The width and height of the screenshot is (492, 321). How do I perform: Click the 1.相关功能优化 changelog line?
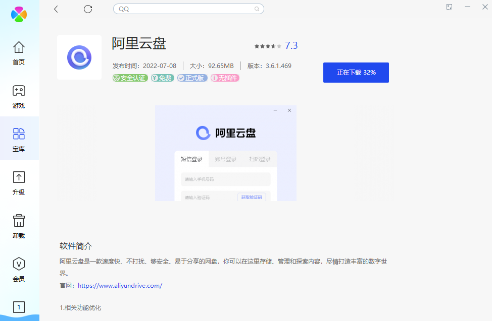[80, 308]
